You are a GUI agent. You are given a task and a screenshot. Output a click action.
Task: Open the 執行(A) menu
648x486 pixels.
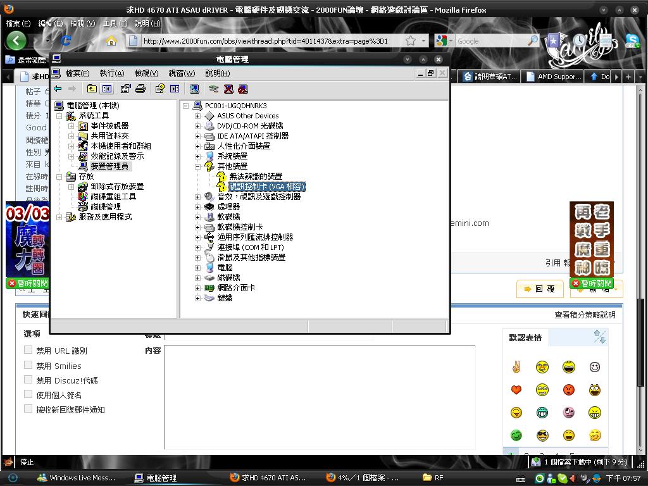pyautogui.click(x=111, y=73)
